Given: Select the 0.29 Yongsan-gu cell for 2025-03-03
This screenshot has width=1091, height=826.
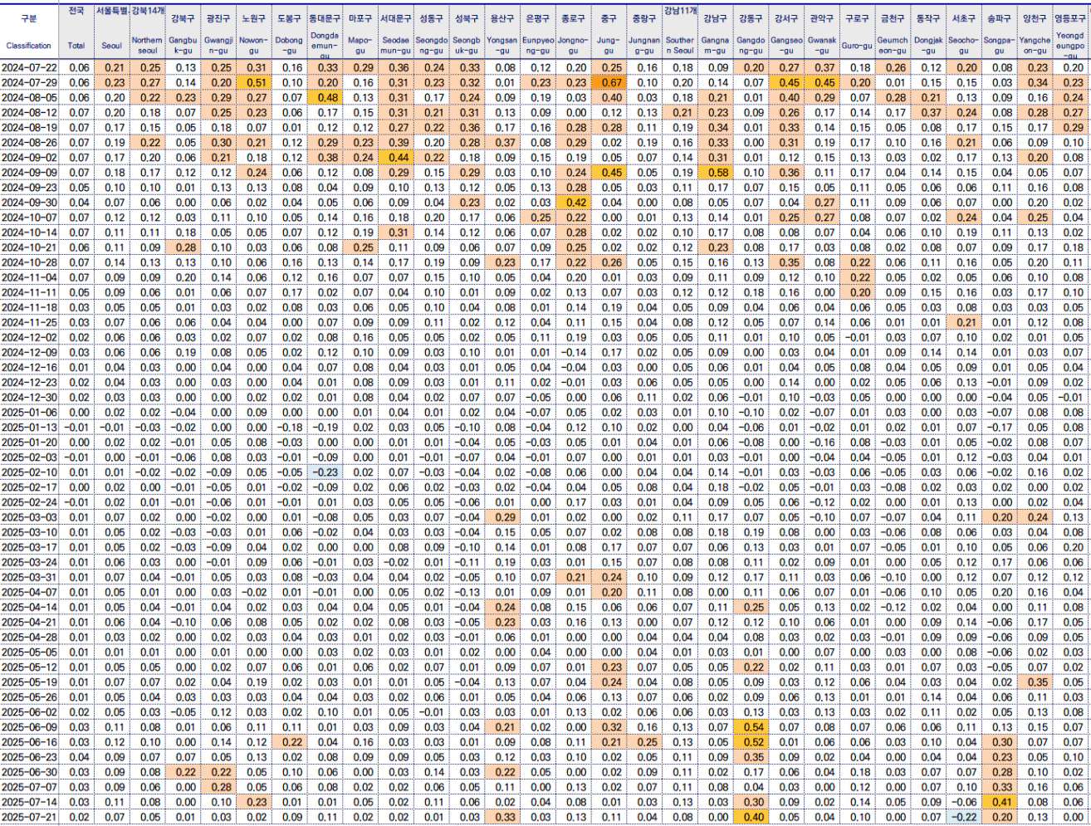Looking at the screenshot, I should [x=501, y=517].
